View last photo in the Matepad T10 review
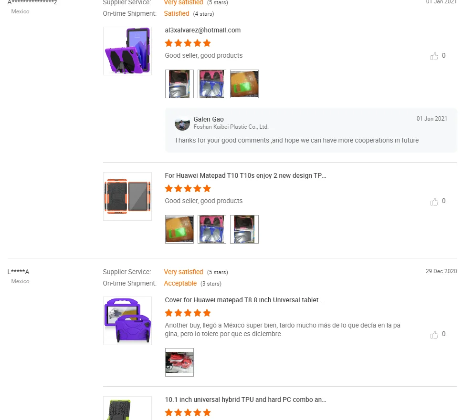The height and width of the screenshot is (420, 474). pyautogui.click(x=244, y=229)
